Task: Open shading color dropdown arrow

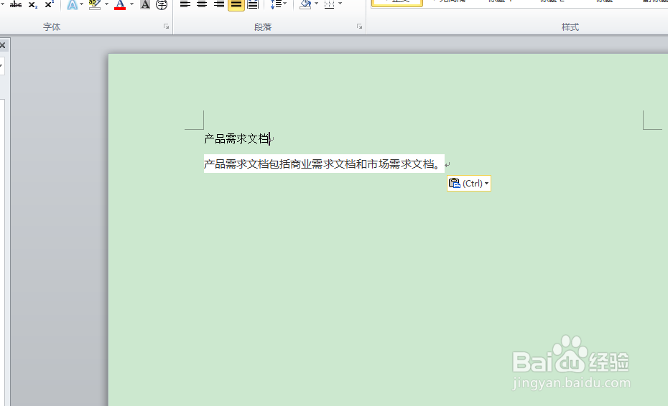Action: [317, 4]
